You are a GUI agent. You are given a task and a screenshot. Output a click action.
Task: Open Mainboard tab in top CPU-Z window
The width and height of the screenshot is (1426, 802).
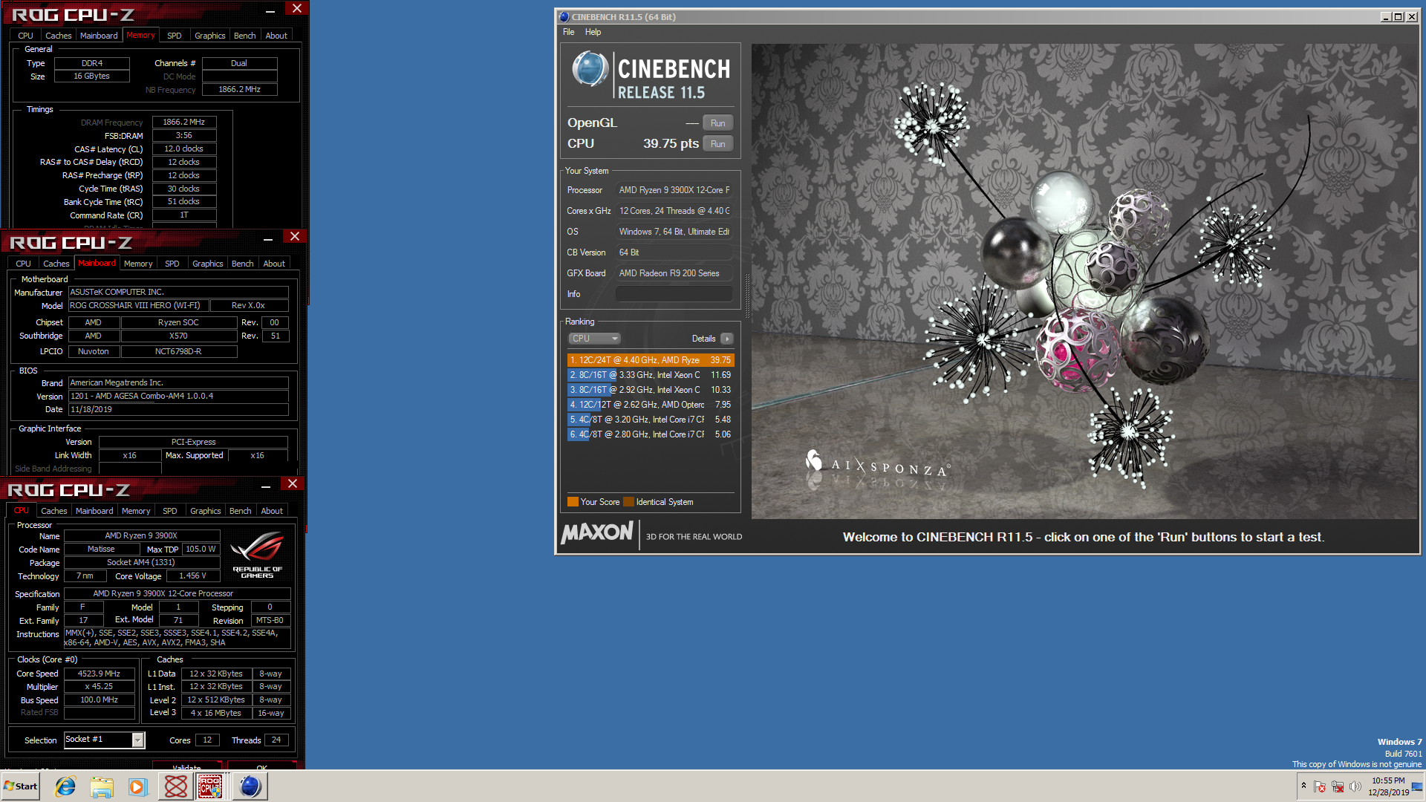pos(99,36)
